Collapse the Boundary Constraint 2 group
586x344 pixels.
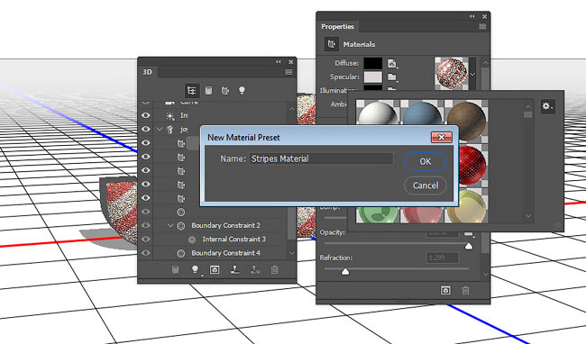click(170, 225)
